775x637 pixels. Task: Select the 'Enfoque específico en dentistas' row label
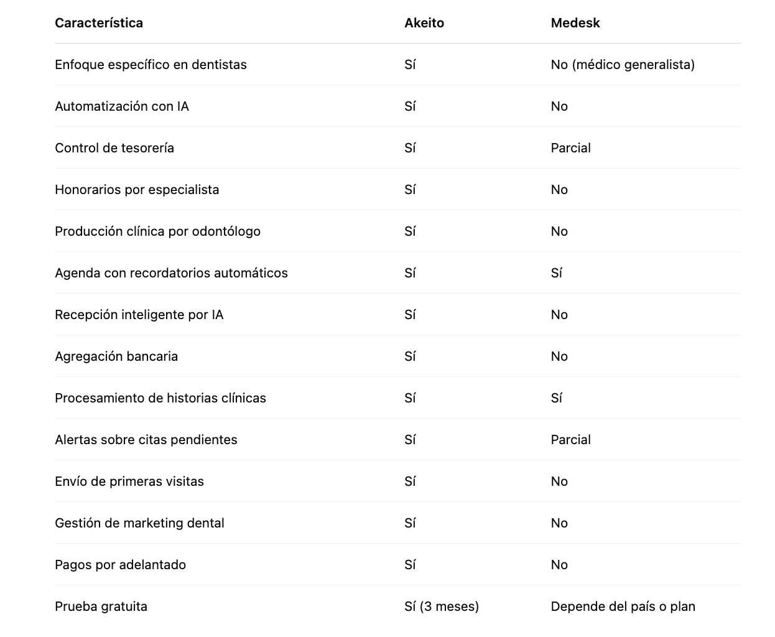[151, 65]
